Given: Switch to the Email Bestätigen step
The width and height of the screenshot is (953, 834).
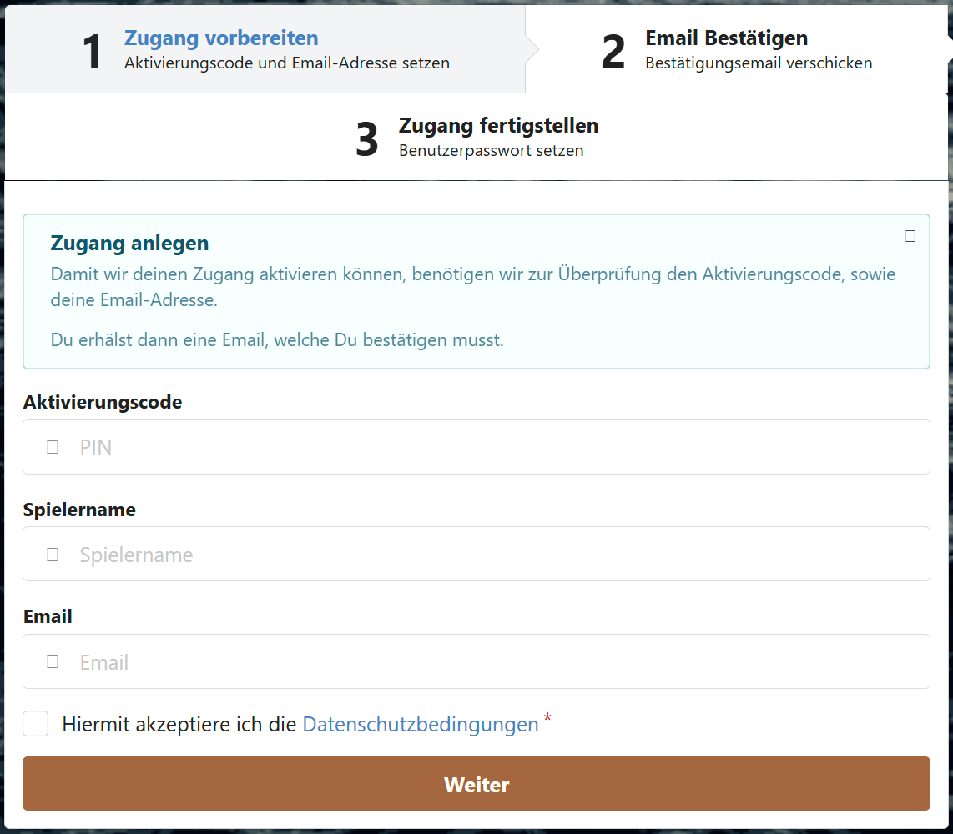Looking at the screenshot, I should pos(726,38).
